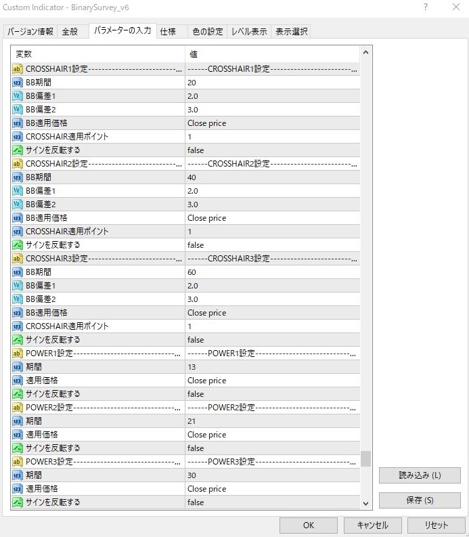Click bool icon of サインを反転する under POWER3設定

(17, 502)
